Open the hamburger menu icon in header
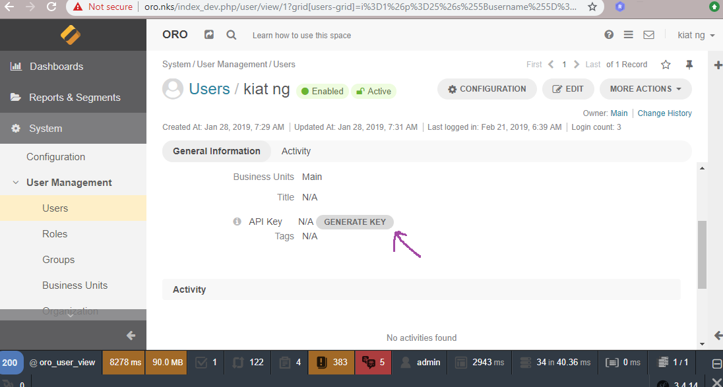The image size is (723, 387). tap(629, 35)
